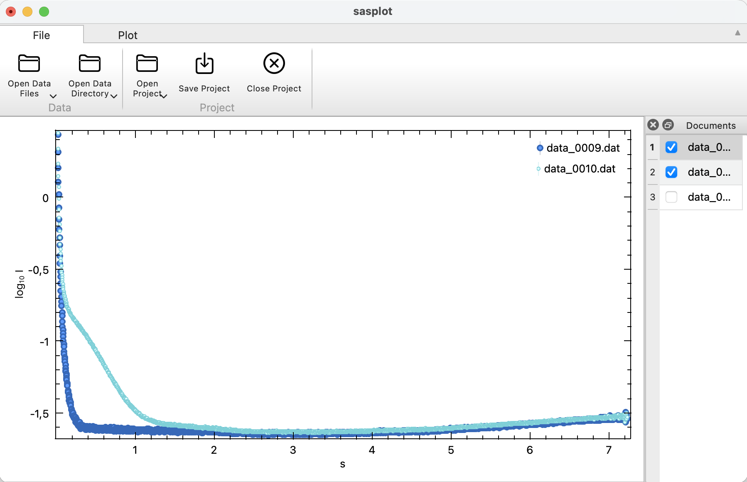Click the Open Data Directory folder icon
747x482 pixels.
90,64
